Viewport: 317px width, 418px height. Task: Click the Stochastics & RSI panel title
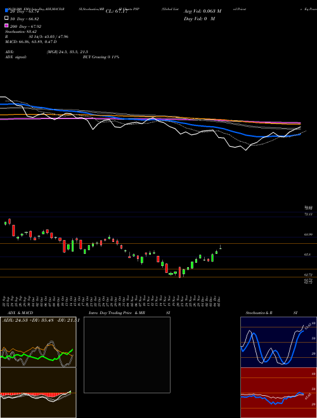[271, 313]
